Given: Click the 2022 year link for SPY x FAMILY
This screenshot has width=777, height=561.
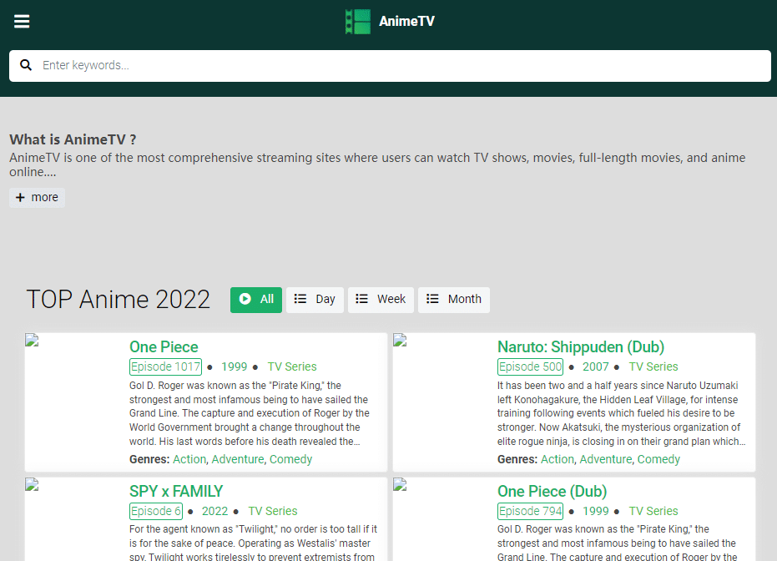Looking at the screenshot, I should [214, 511].
